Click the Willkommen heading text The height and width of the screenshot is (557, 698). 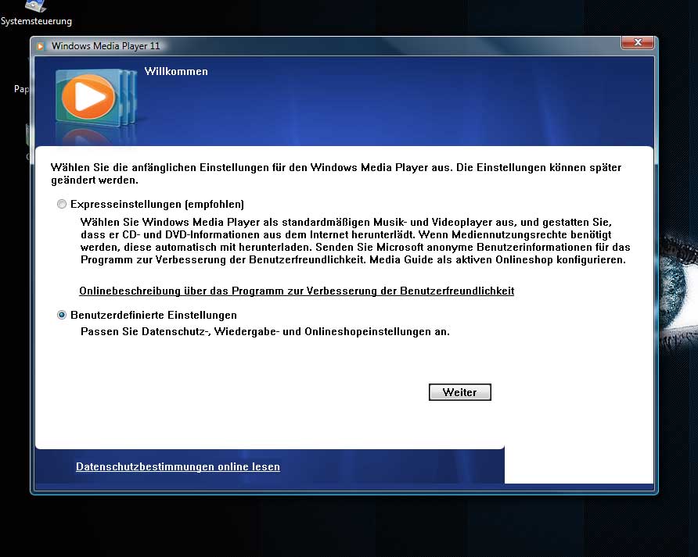pos(176,72)
